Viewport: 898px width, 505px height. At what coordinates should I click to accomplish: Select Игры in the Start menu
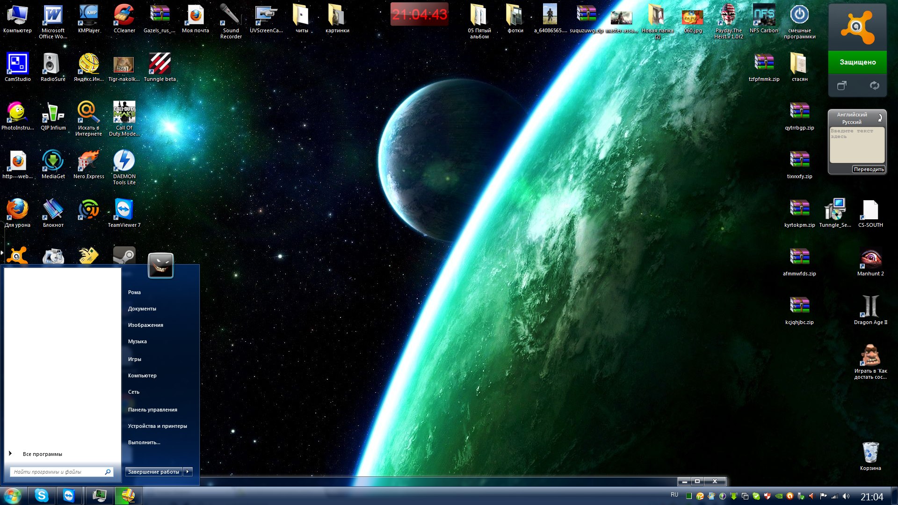135,359
